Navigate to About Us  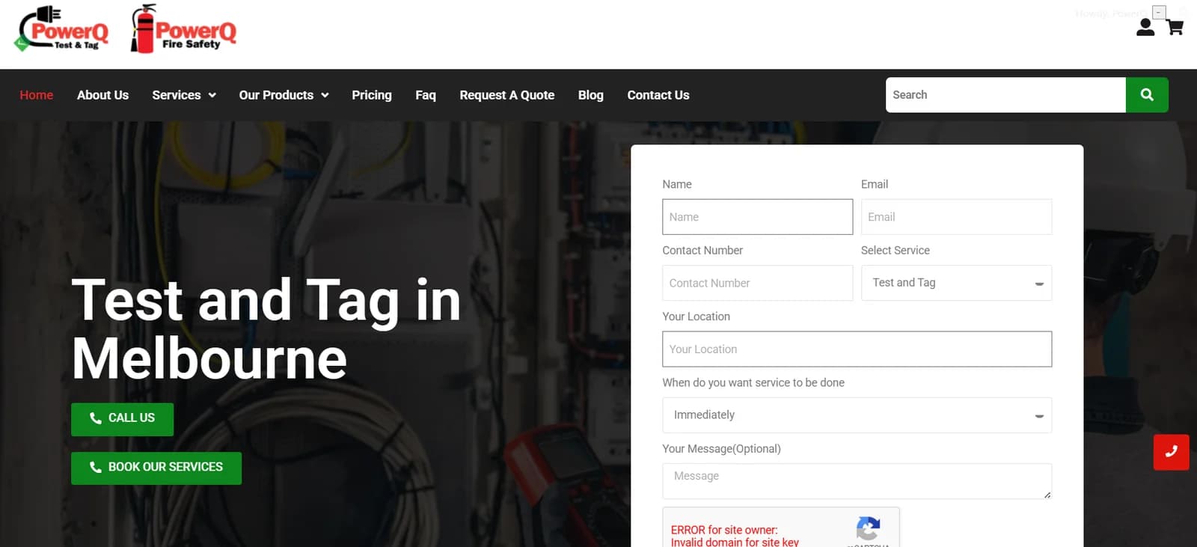coord(102,95)
